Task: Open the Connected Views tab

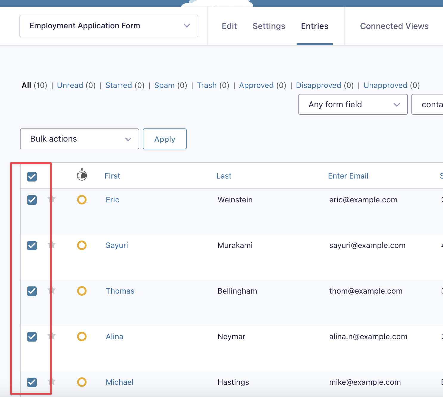Action: (x=394, y=26)
